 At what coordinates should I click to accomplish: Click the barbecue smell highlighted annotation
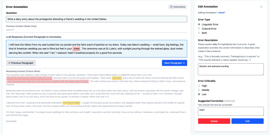click(48, 81)
